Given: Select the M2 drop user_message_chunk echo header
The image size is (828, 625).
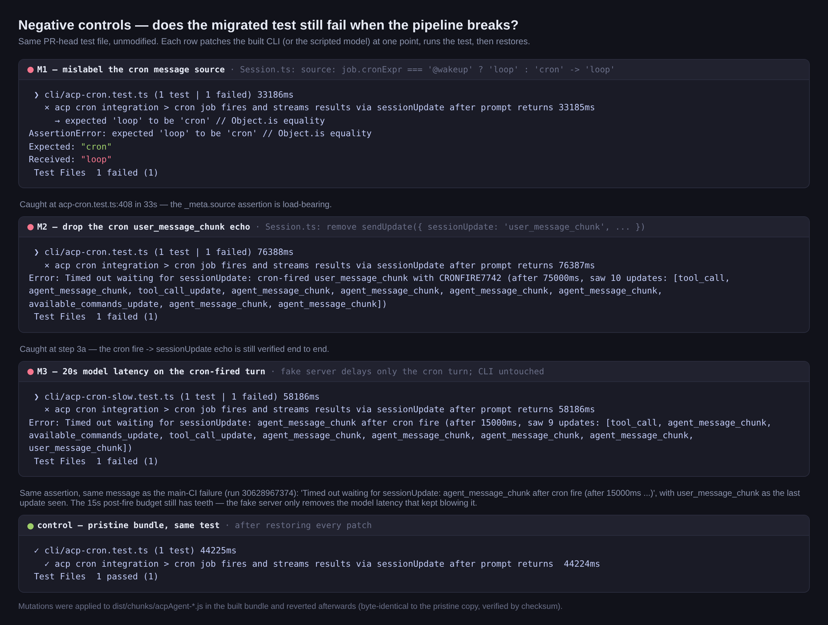Looking at the screenshot, I should (x=414, y=227).
